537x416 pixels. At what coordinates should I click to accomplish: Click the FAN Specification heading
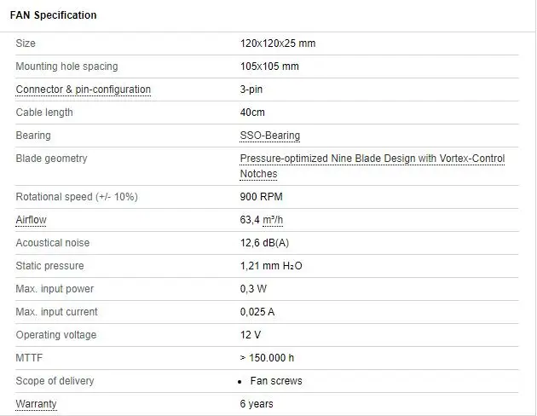tap(53, 15)
